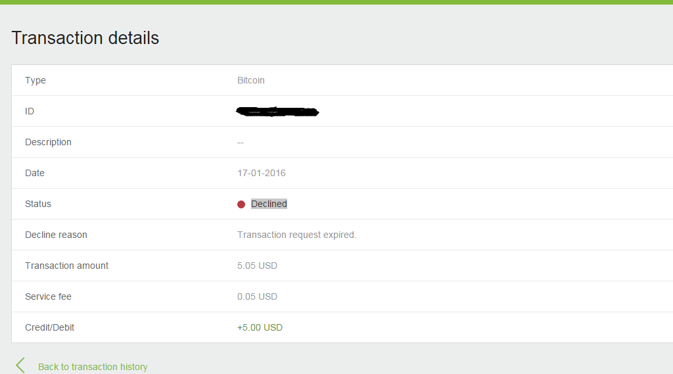Image resolution: width=673 pixels, height=374 pixels.
Task: Open Back to transaction history link
Action: (93, 367)
